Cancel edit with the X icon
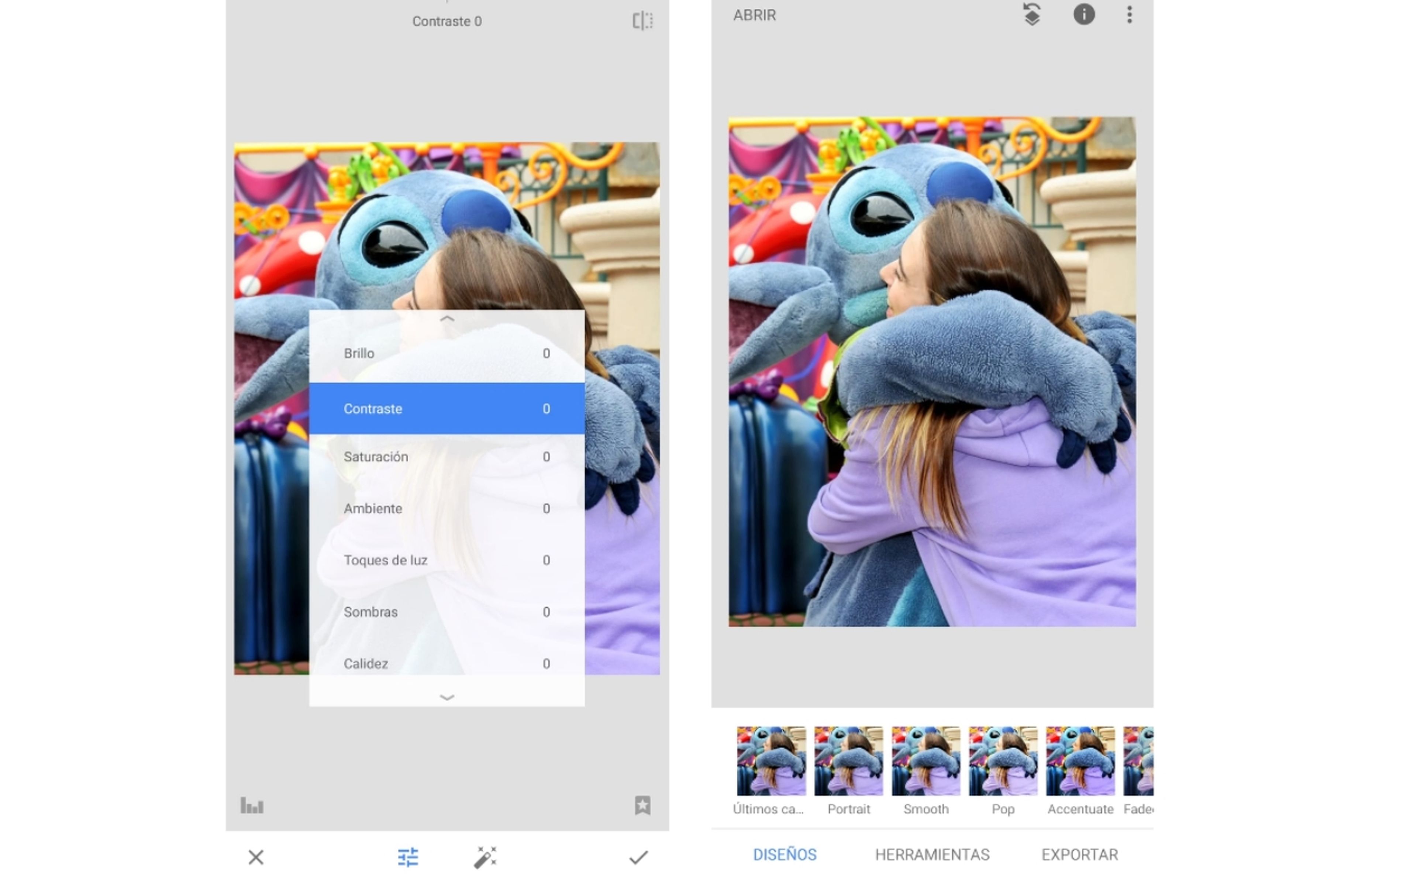 [x=256, y=857]
